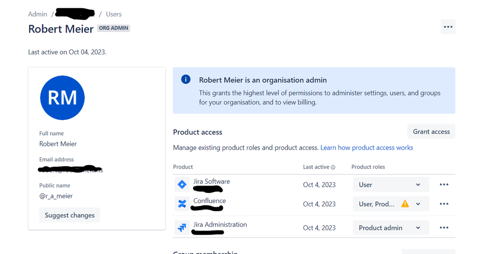
Task: Click the Email address label
Action: (x=56, y=160)
